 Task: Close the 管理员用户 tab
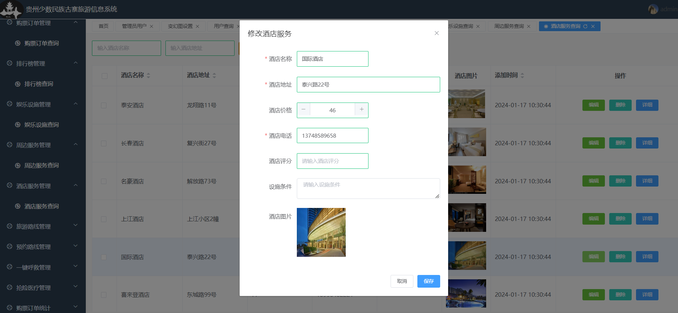[152, 26]
